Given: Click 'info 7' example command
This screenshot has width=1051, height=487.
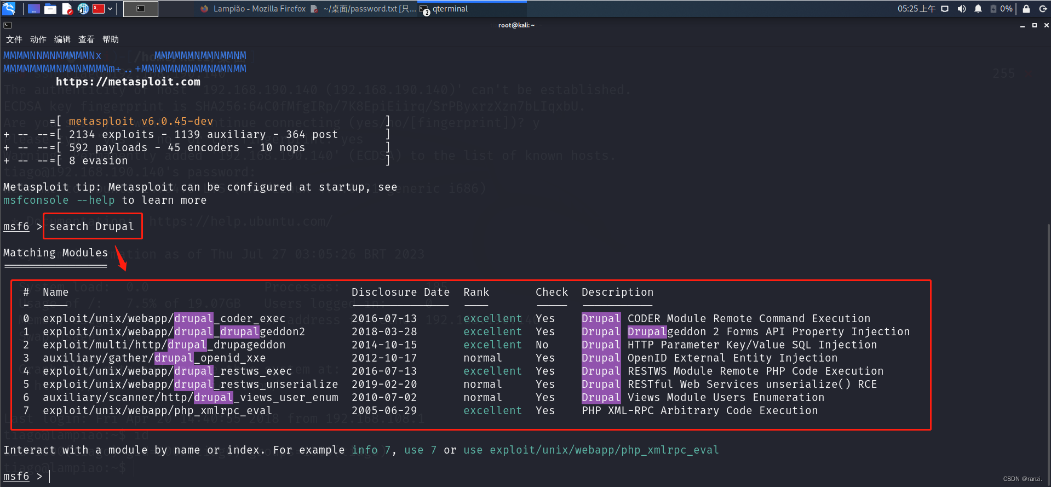Looking at the screenshot, I should (371, 450).
